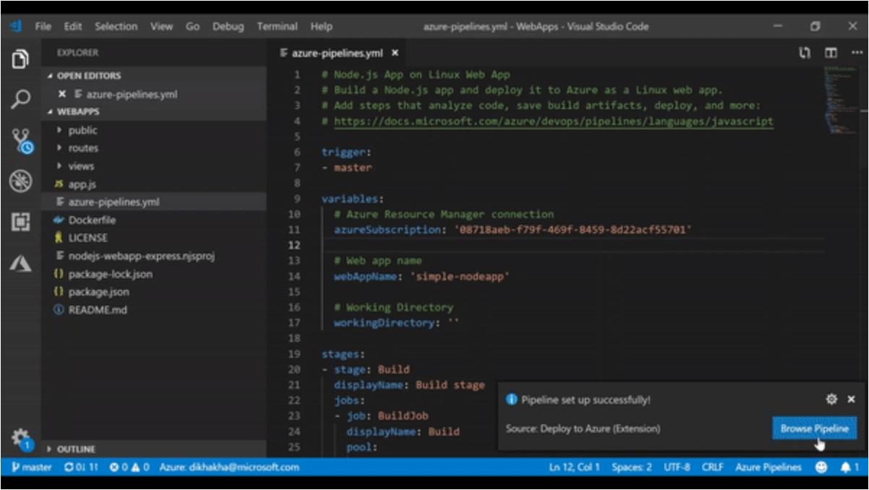Open the Terminal menu
Viewport: 869px width, 490px height.
(277, 27)
